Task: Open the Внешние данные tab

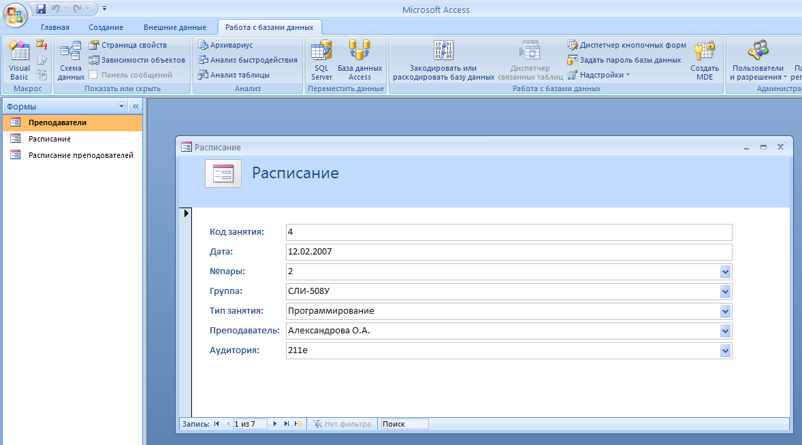Action: click(174, 27)
